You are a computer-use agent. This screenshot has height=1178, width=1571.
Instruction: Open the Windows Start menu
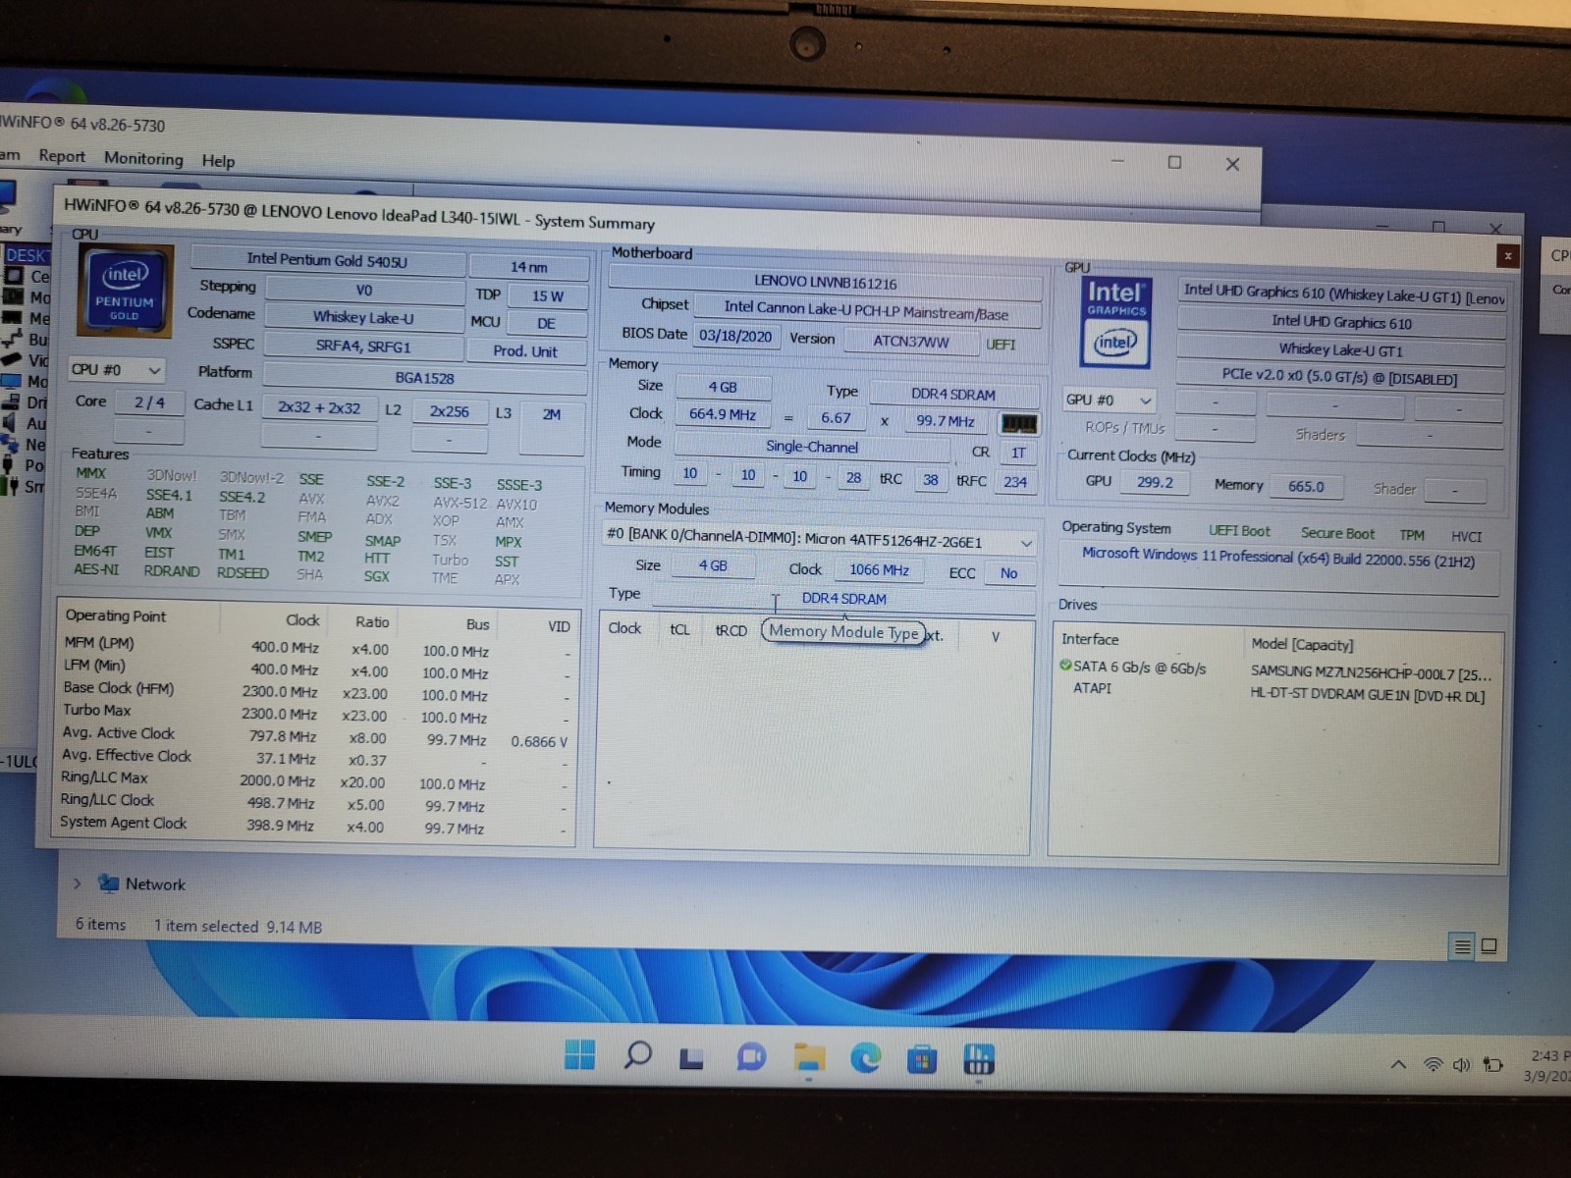580,1053
